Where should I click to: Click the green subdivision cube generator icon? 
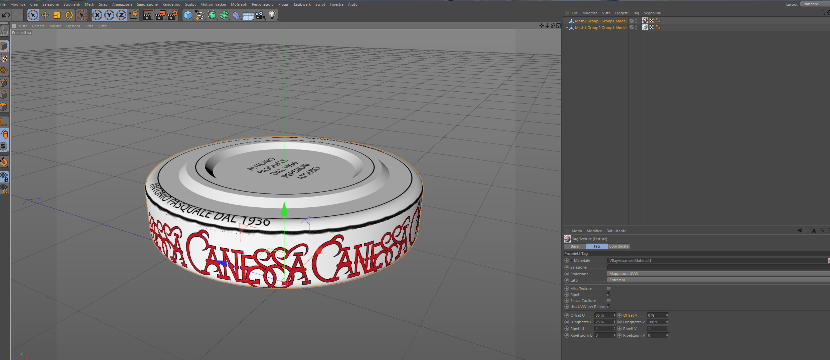(212, 15)
